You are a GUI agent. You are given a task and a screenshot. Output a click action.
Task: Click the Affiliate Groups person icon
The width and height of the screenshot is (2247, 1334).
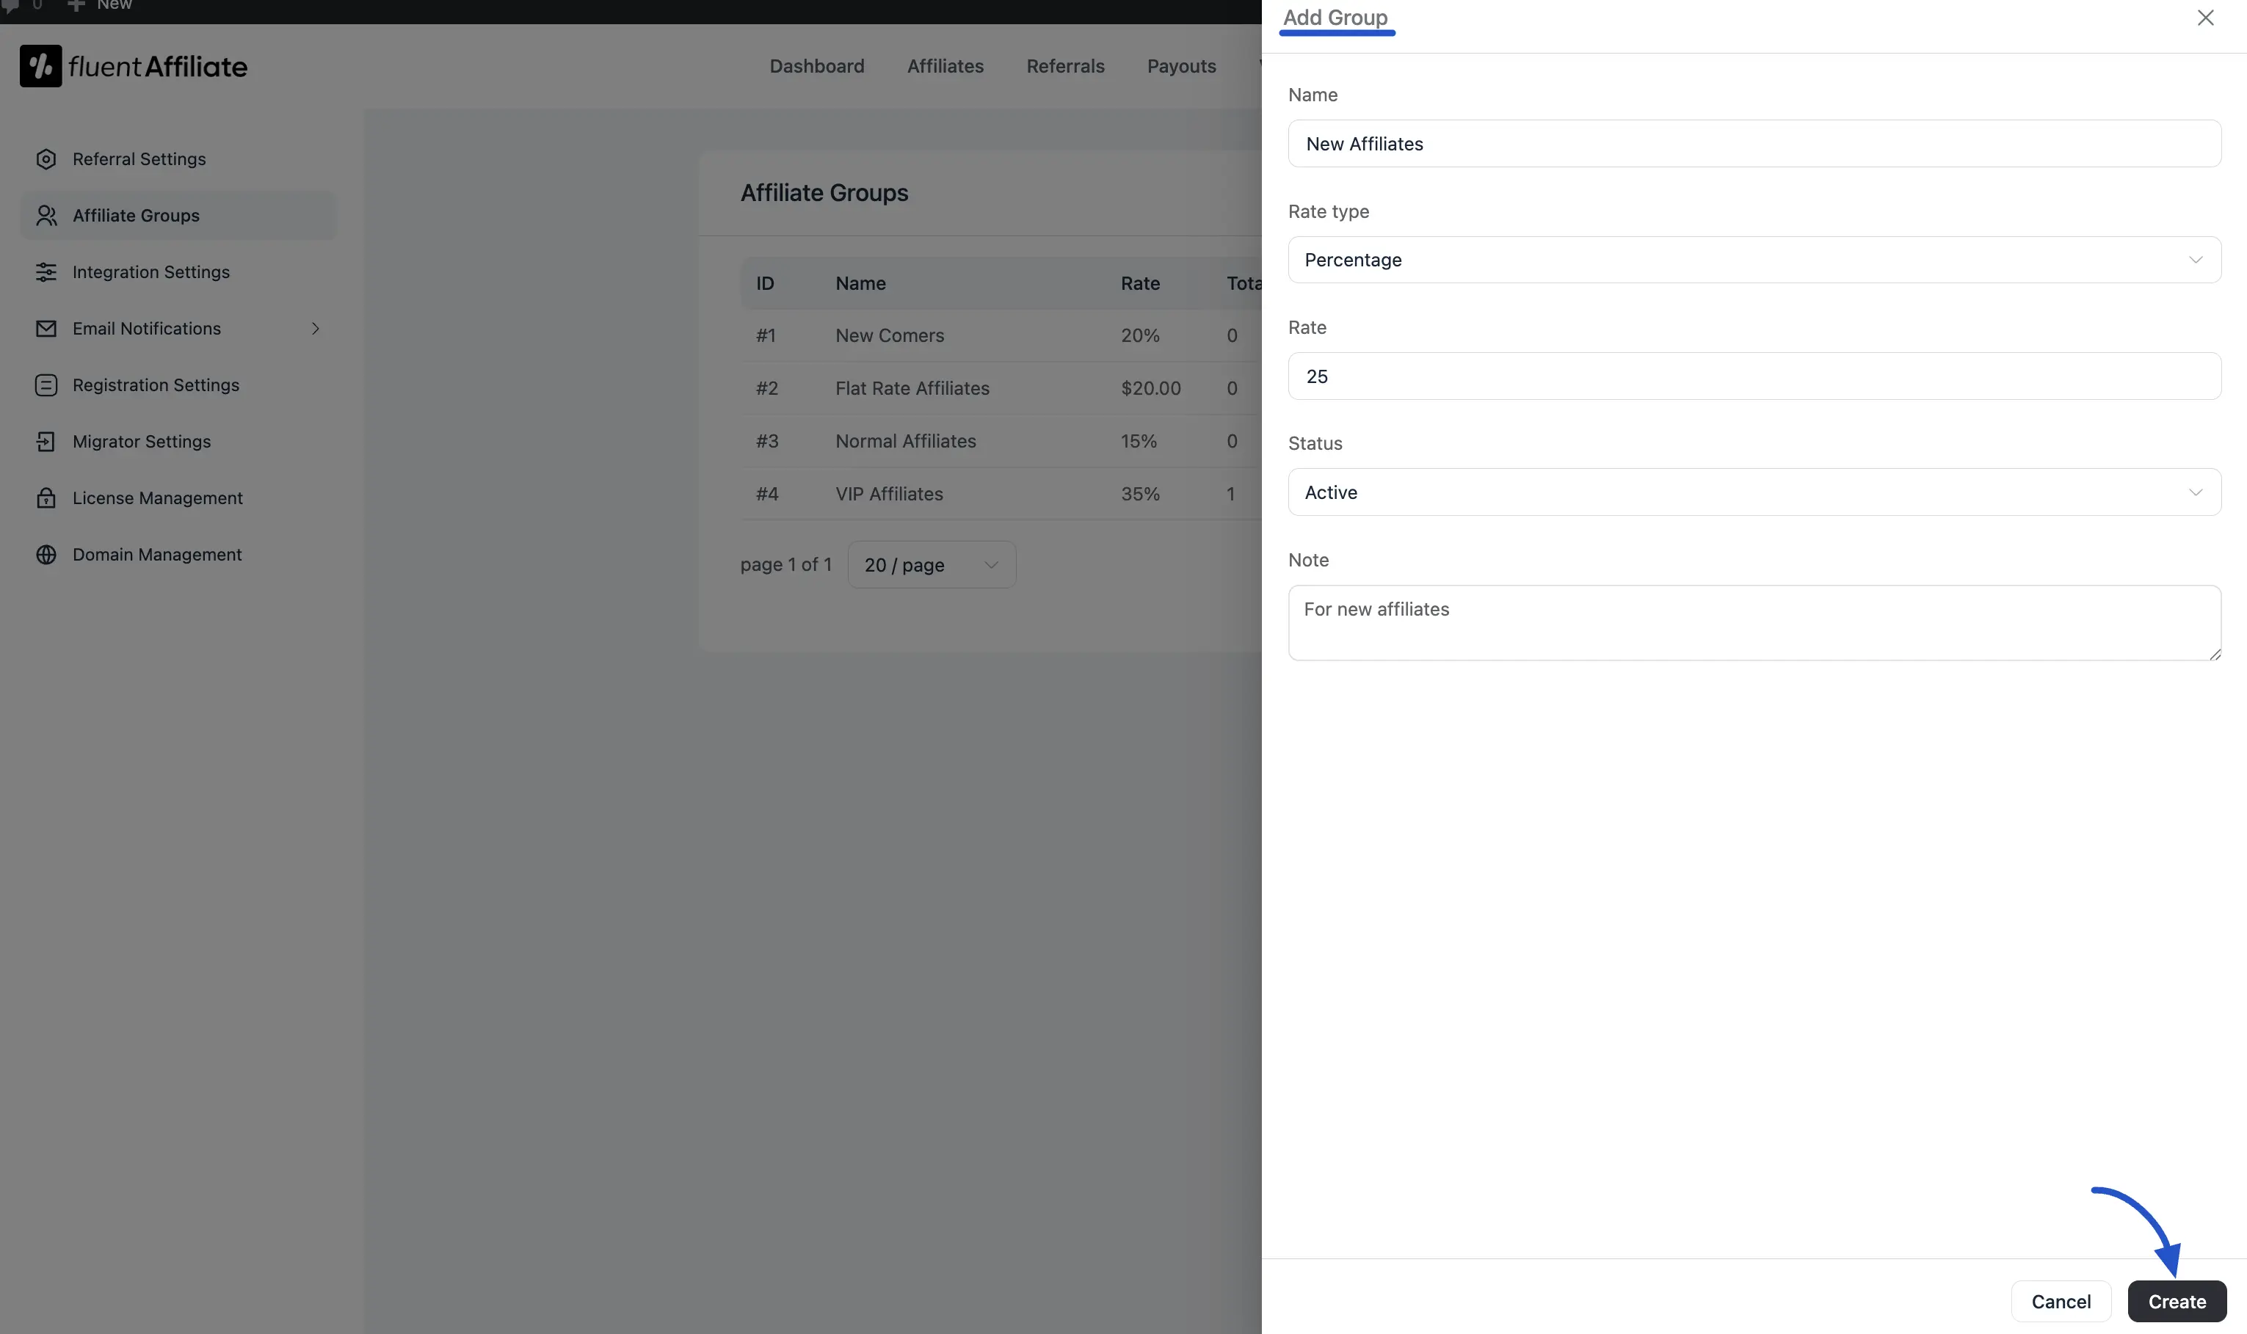pyautogui.click(x=46, y=216)
